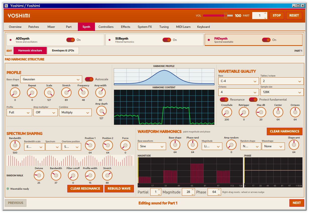Click the Amp depth knob
Screen dimensions: 309x213
pos(101,111)
